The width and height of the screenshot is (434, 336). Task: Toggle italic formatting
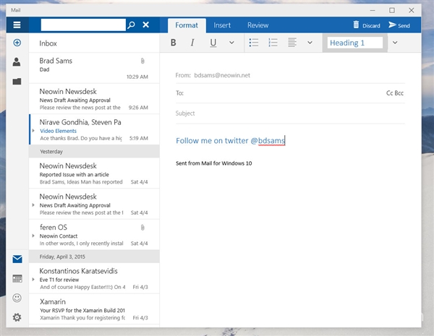point(192,43)
